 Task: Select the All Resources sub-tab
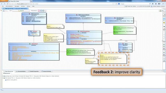pos(6,73)
